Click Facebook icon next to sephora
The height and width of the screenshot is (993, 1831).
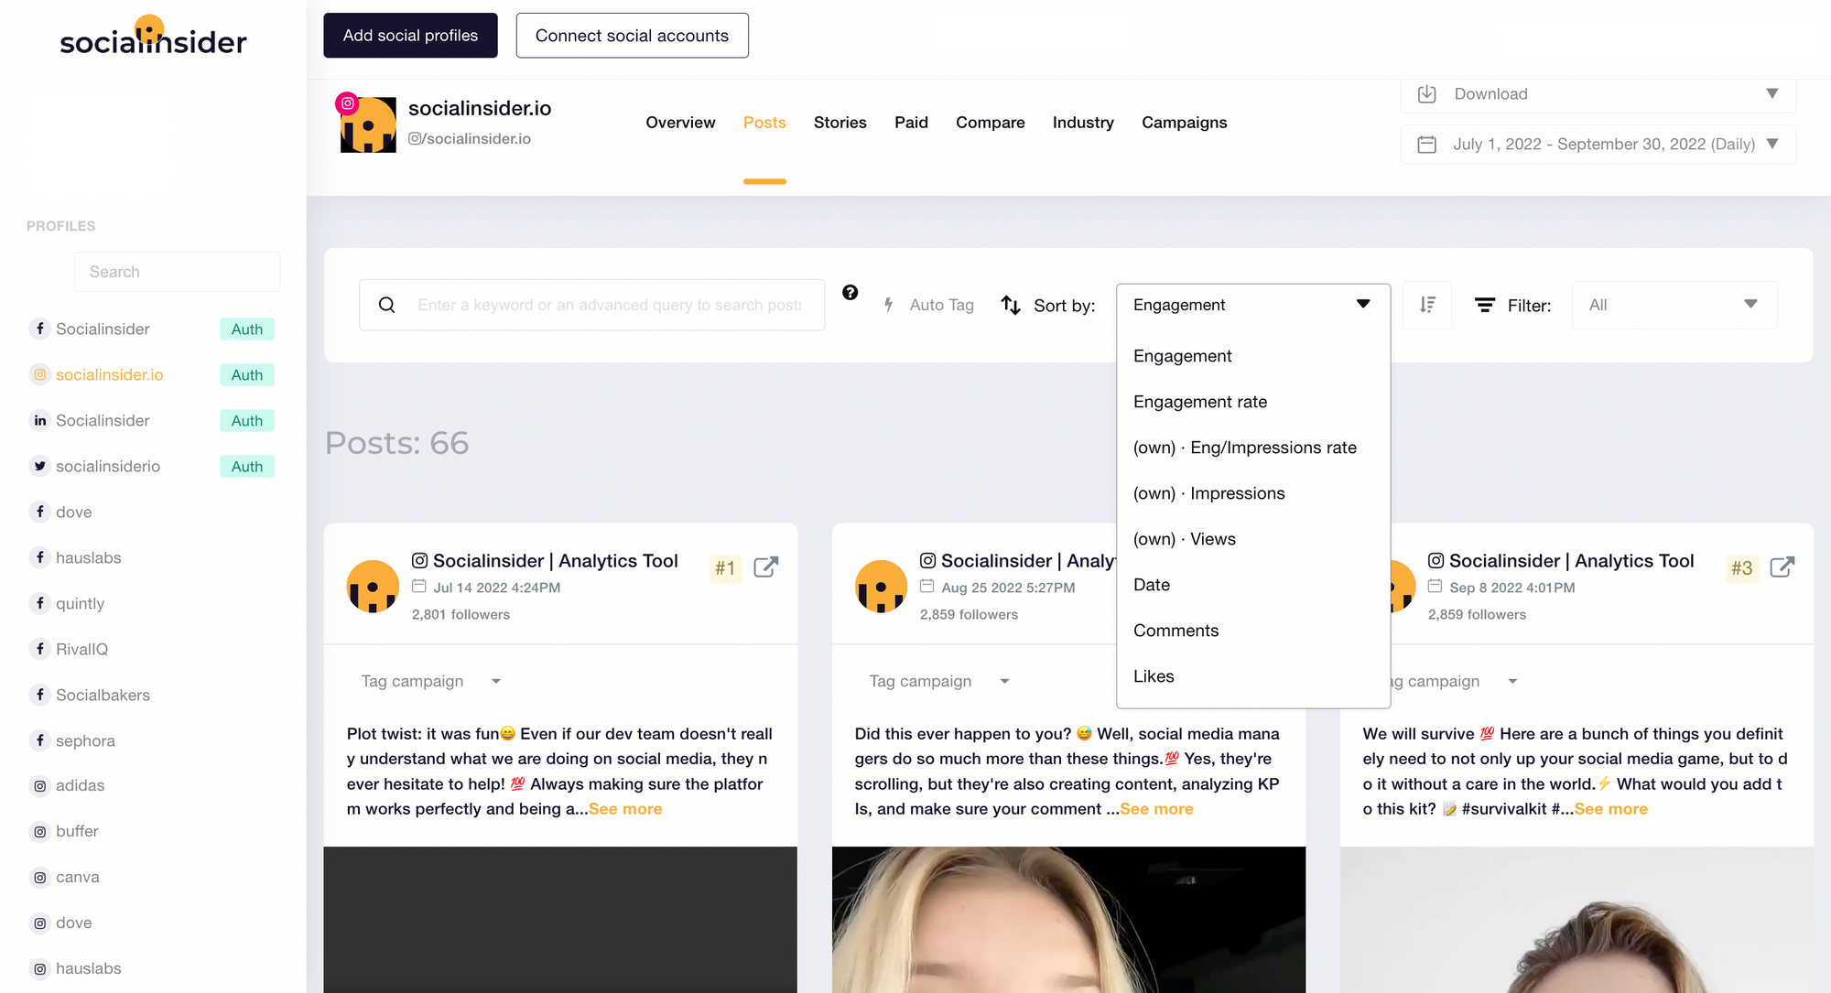coord(39,739)
